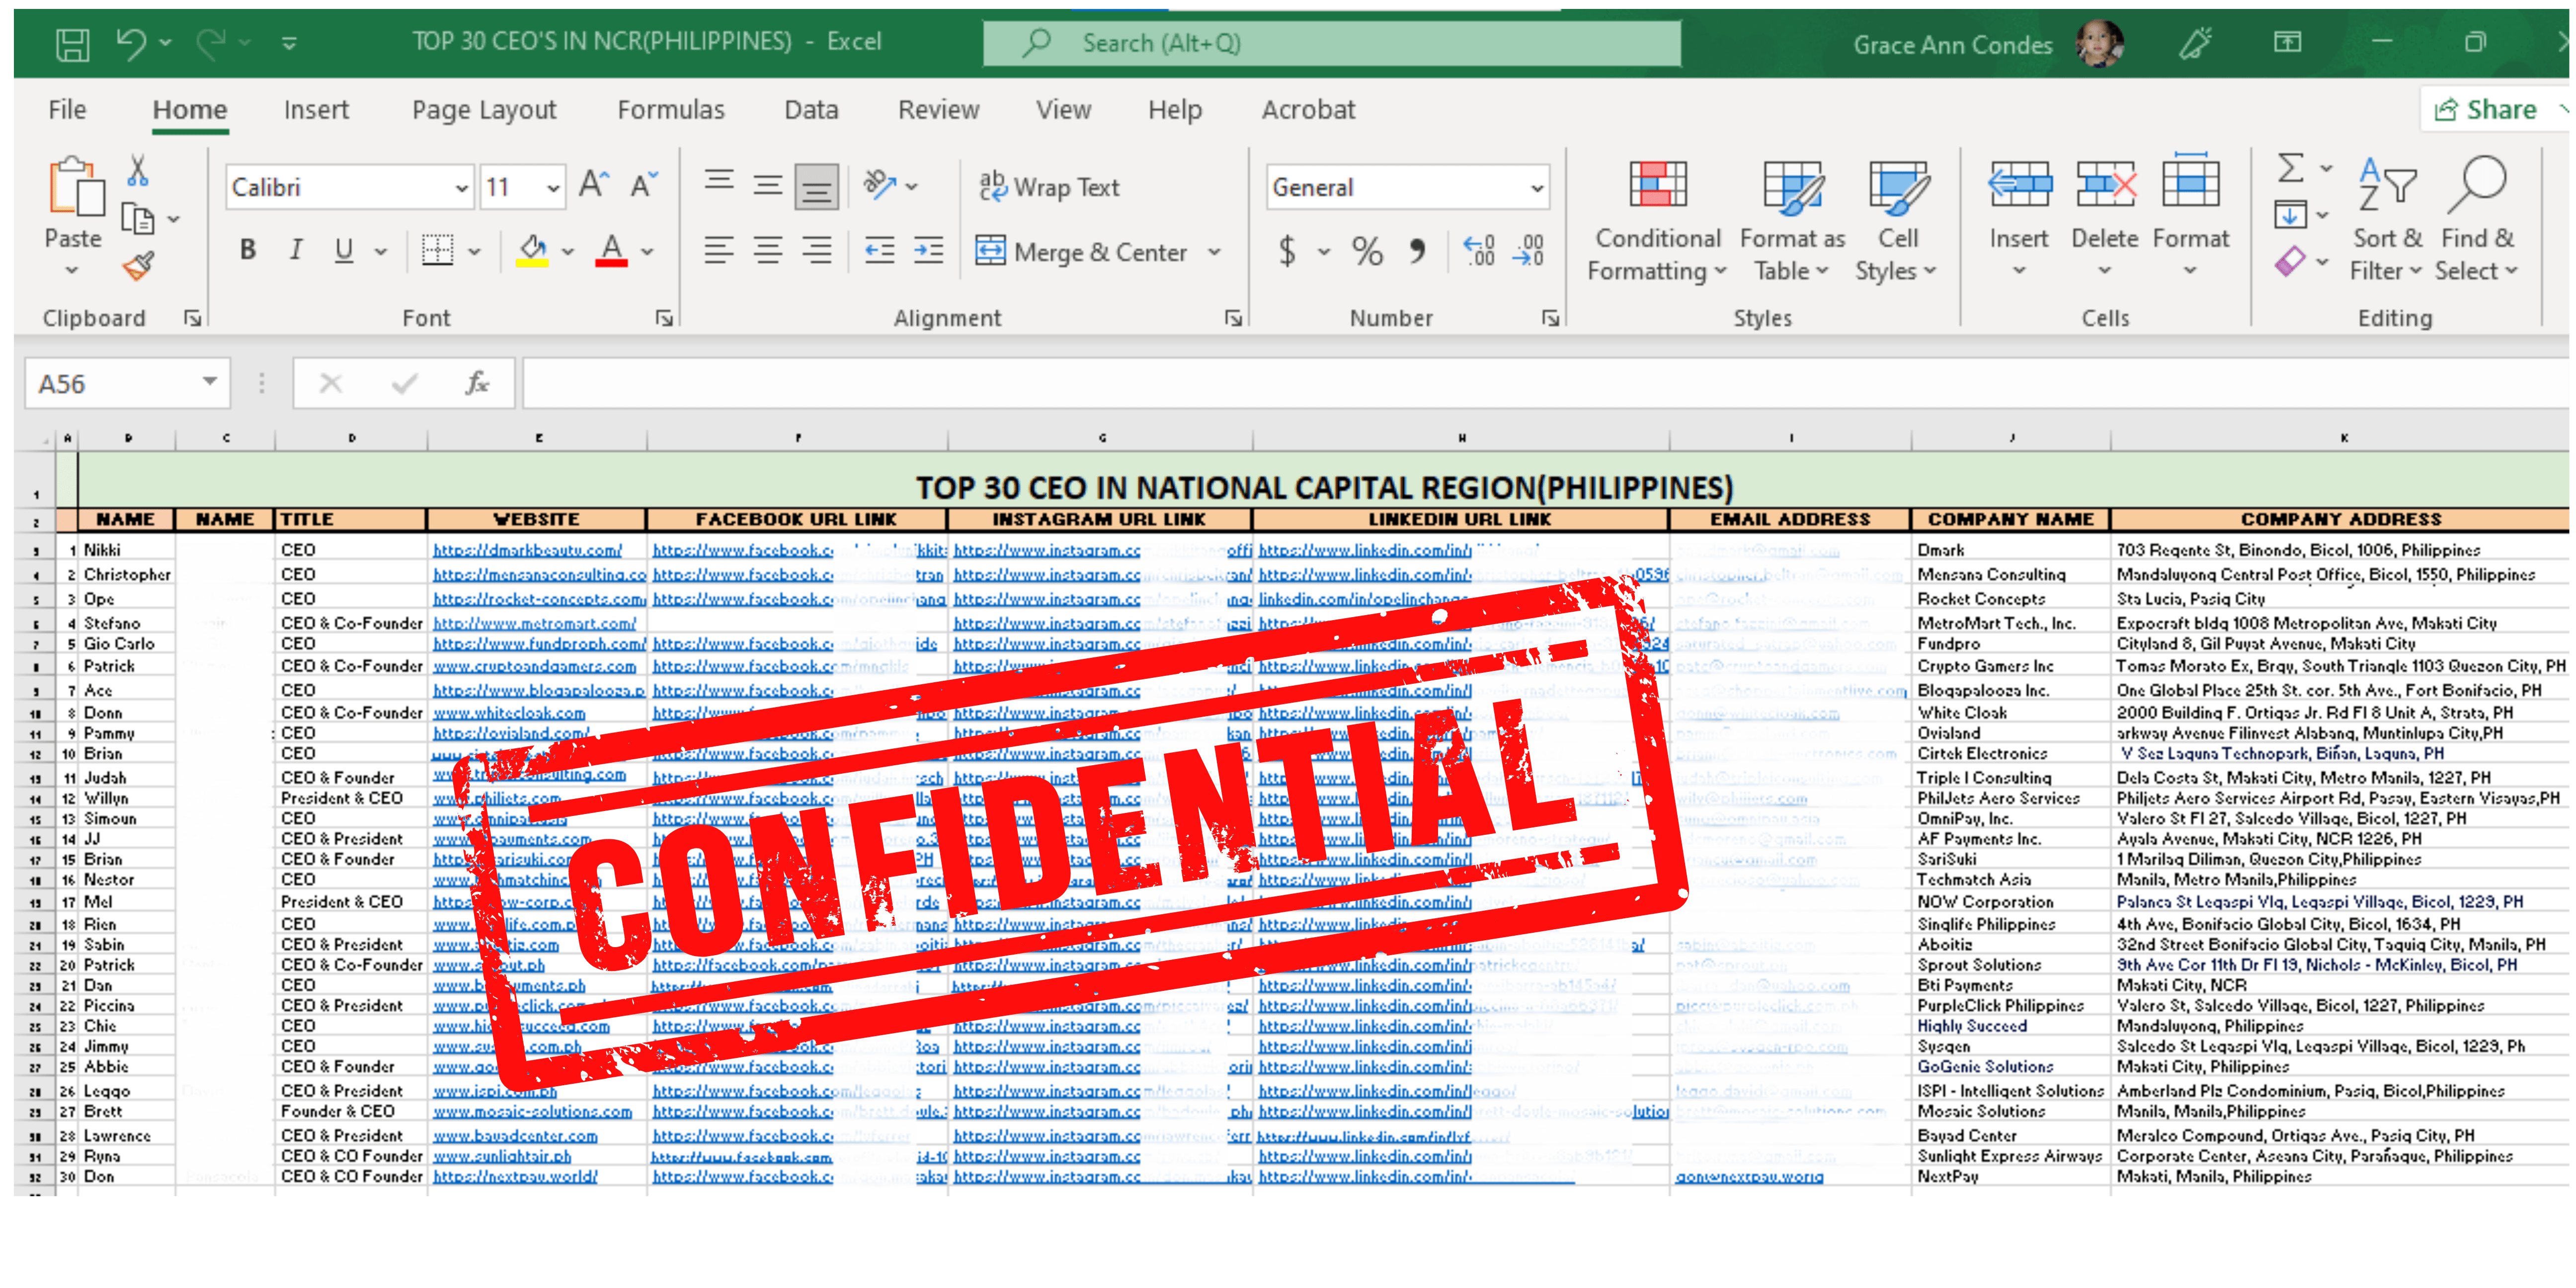Toggle Wrap Text on
Screen dimensions: 2576x1288
click(1050, 187)
